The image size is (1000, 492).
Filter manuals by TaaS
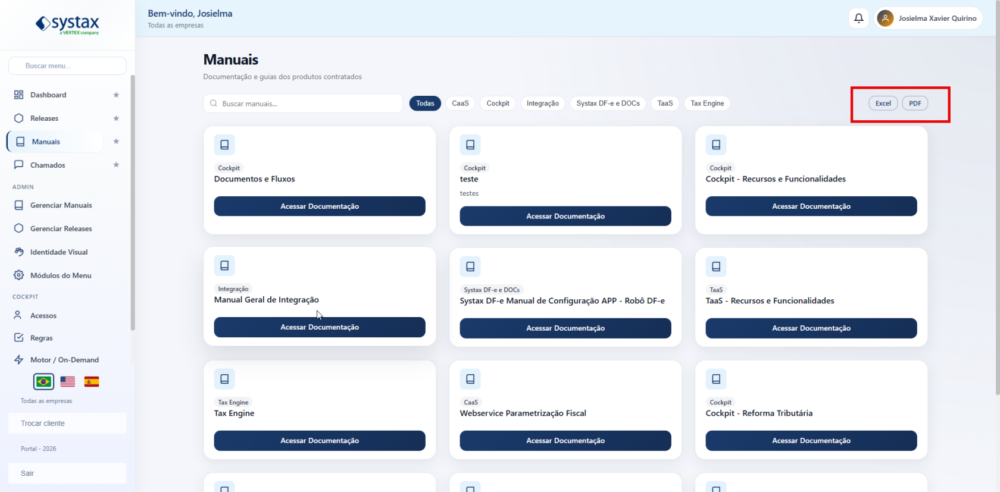coord(665,104)
